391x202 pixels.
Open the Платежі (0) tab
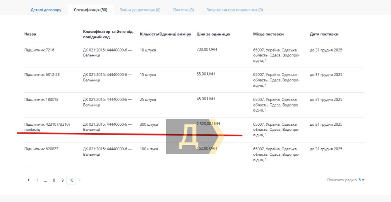click(183, 10)
